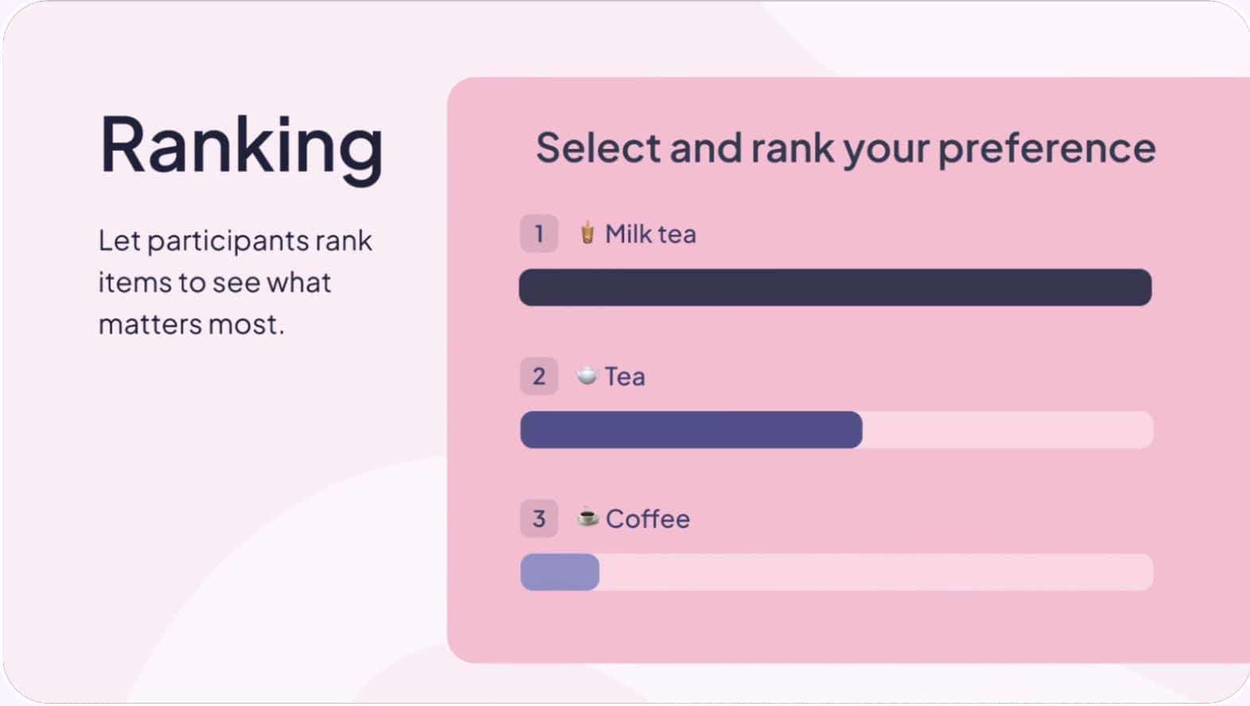Screen dimensions: 1250x706
Task: Click the "Let participants rank" text line
Action: coord(235,240)
